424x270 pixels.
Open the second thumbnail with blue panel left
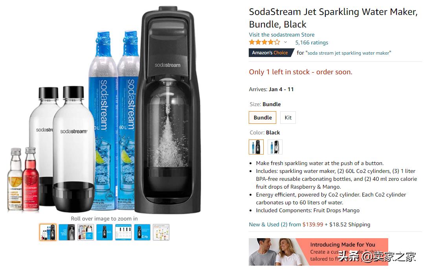point(67,232)
